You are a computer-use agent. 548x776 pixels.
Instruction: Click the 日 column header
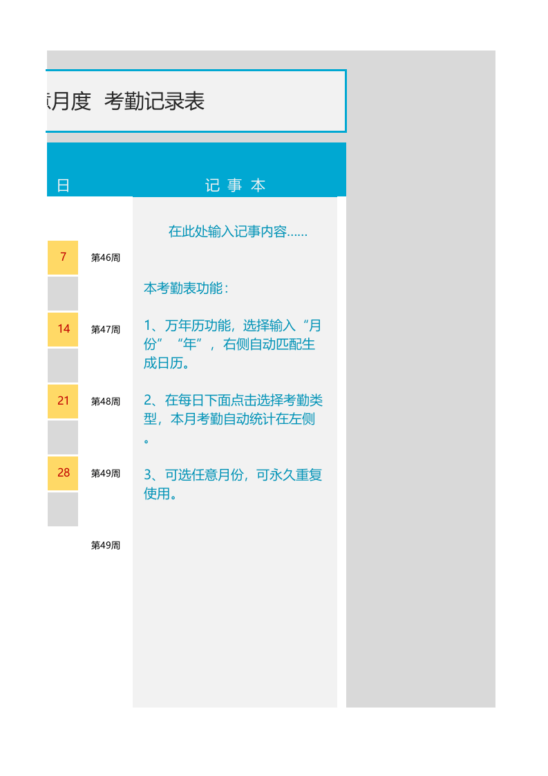click(64, 185)
